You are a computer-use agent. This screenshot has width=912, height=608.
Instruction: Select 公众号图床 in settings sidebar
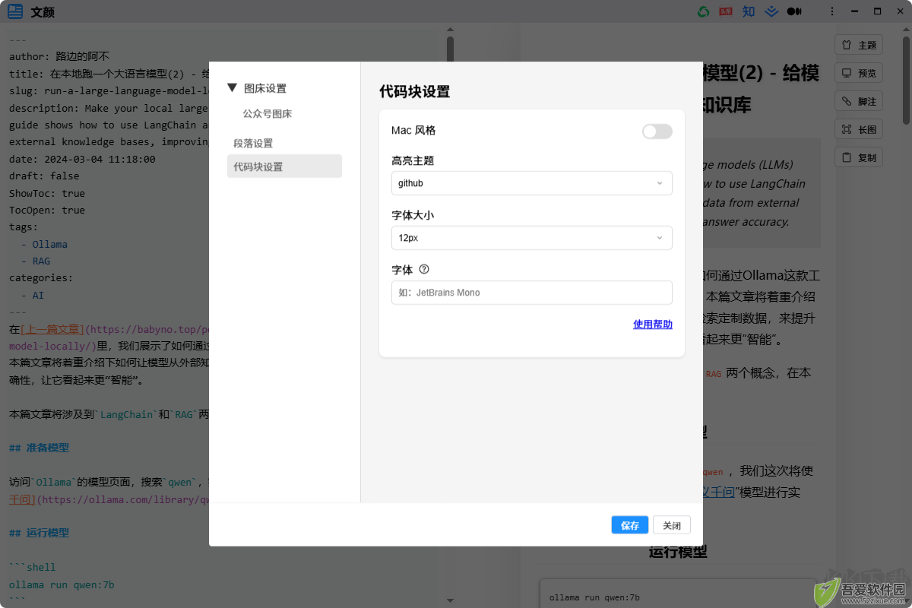tap(268, 113)
